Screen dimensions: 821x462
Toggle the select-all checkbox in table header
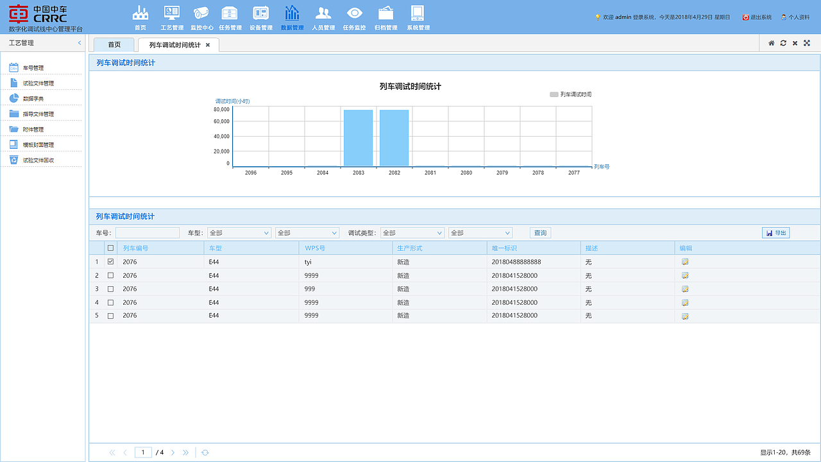click(110, 248)
